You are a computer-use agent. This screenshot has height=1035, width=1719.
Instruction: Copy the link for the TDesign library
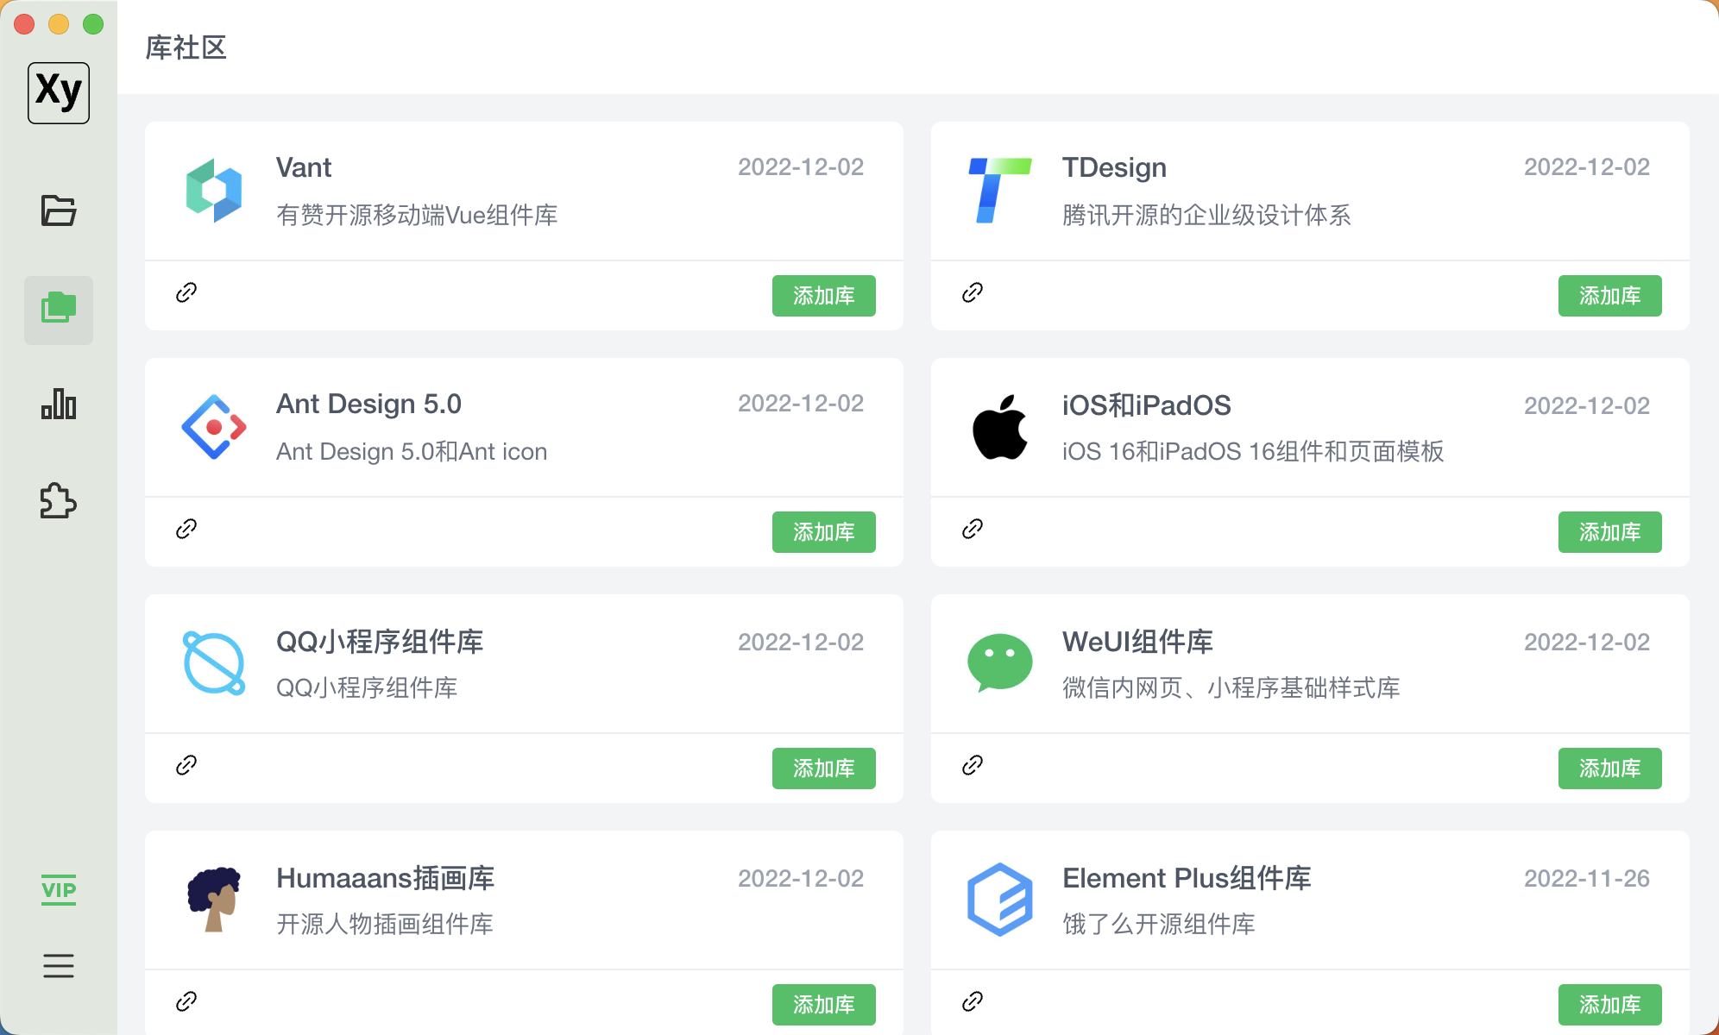pyautogui.click(x=973, y=293)
